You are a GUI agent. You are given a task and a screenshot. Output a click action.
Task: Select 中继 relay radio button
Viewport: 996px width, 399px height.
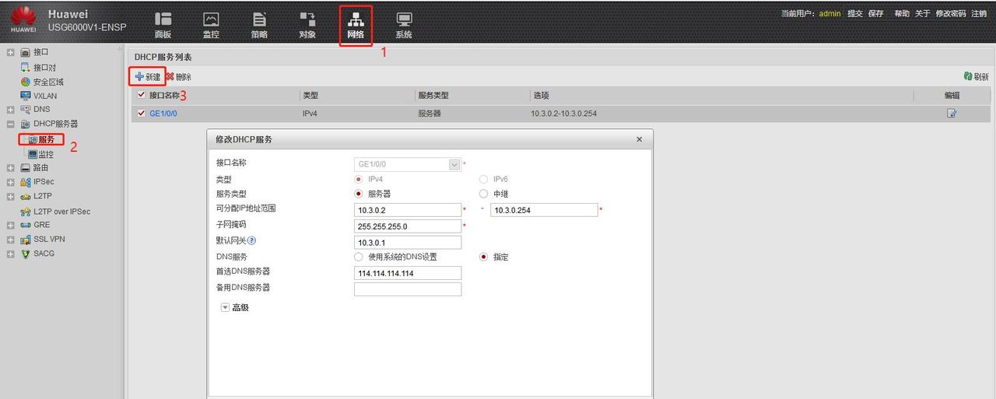(483, 194)
